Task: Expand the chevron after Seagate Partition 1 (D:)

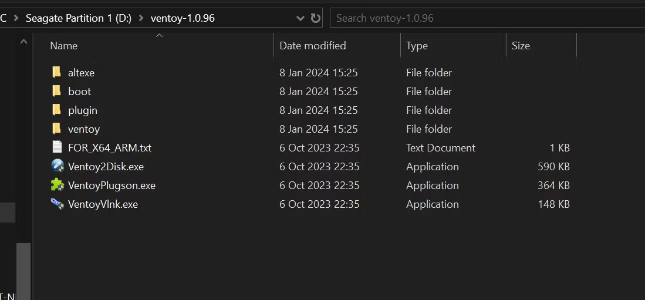Action: point(141,18)
